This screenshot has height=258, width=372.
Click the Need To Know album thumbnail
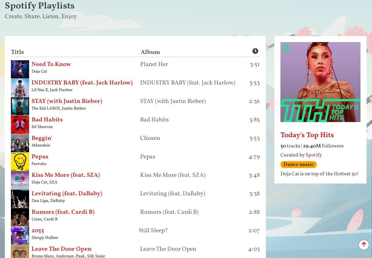click(x=20, y=69)
